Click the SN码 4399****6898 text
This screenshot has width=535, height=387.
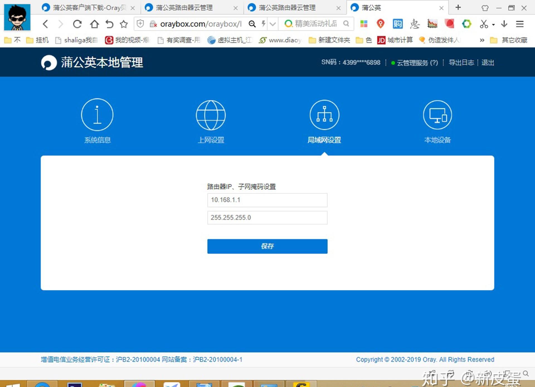click(x=351, y=62)
